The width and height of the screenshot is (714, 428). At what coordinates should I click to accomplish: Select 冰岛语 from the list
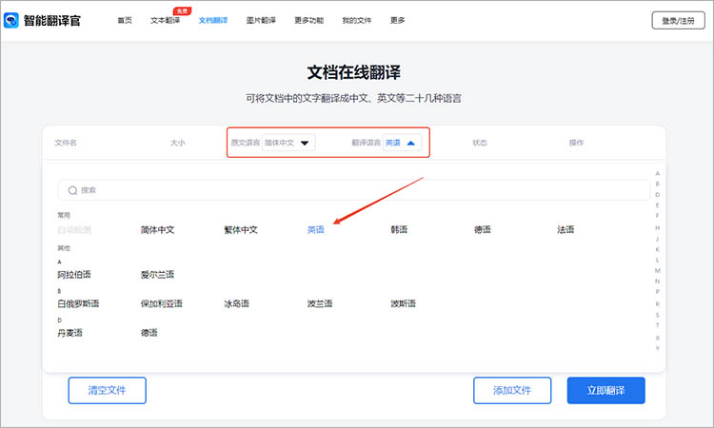(237, 303)
